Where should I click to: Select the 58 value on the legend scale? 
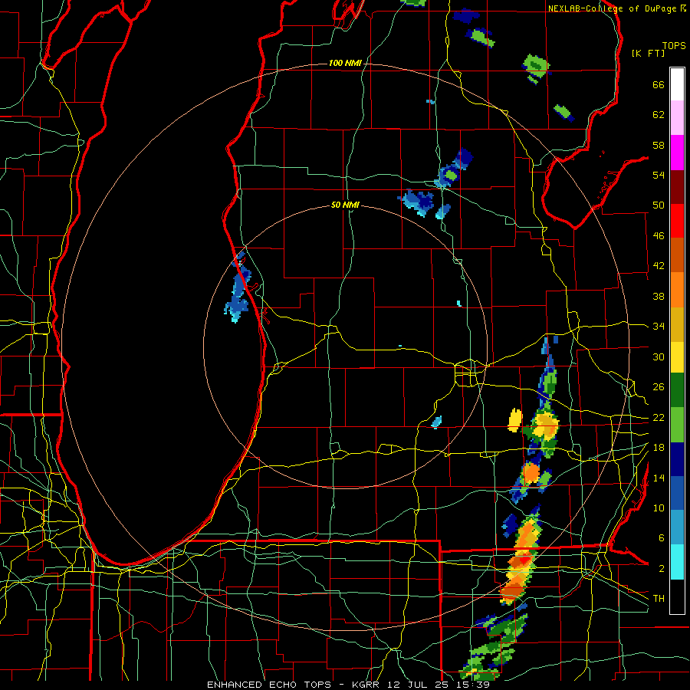(659, 145)
